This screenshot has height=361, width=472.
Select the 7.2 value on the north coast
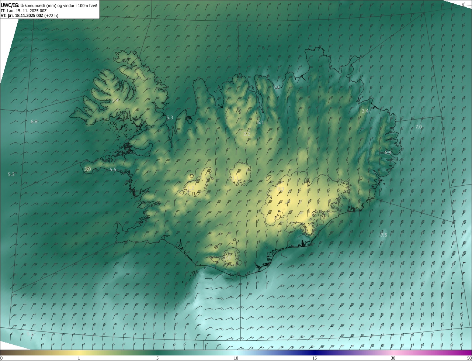click(276, 87)
